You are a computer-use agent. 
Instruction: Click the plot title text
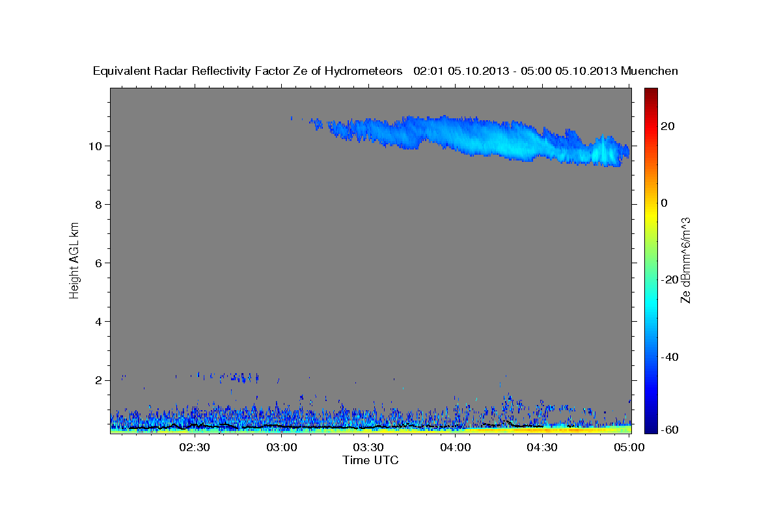(385, 71)
